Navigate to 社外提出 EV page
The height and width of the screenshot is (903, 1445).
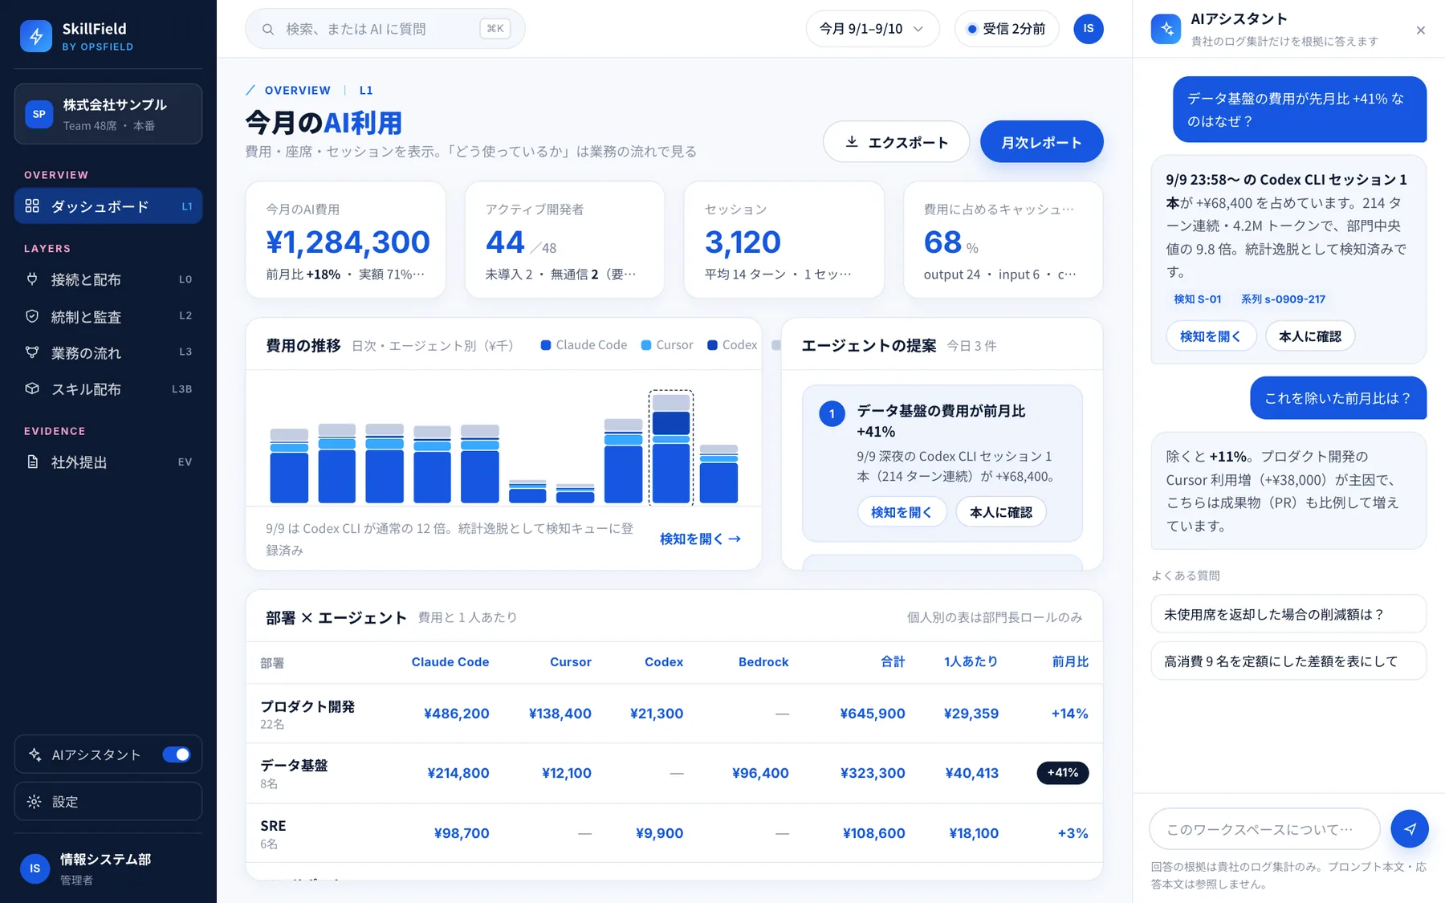(108, 462)
